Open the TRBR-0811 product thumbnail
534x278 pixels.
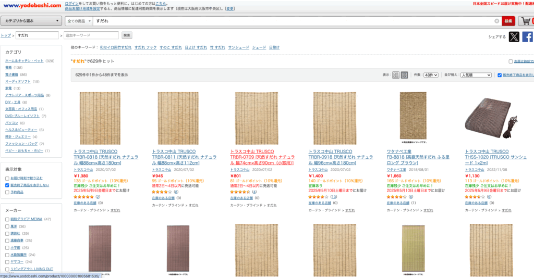click(178, 118)
